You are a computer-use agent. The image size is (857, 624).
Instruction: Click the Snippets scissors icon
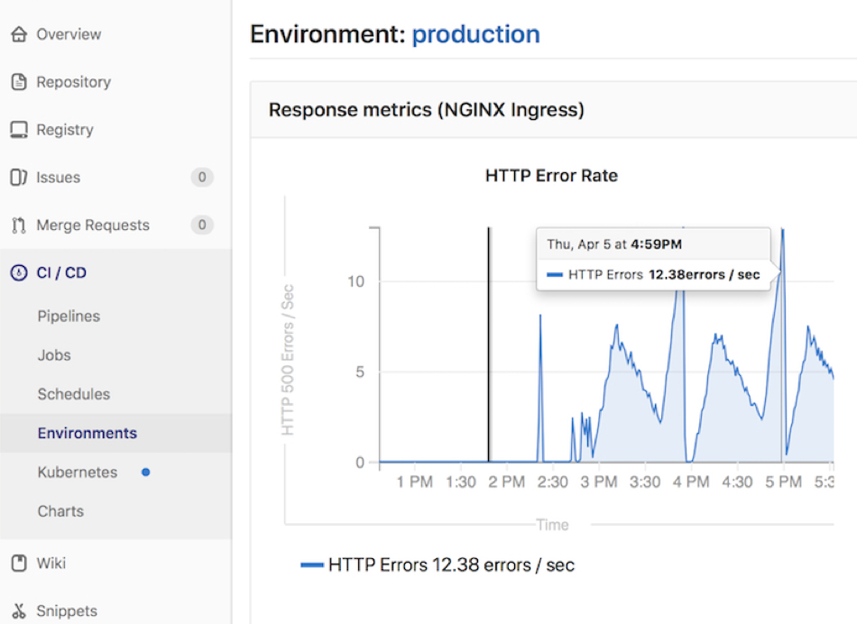click(x=18, y=611)
